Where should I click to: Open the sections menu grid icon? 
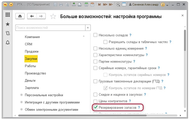point(8,15)
